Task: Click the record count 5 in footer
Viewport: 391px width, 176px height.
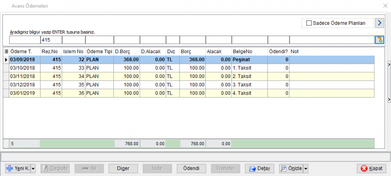Action: pyautogui.click(x=25, y=144)
